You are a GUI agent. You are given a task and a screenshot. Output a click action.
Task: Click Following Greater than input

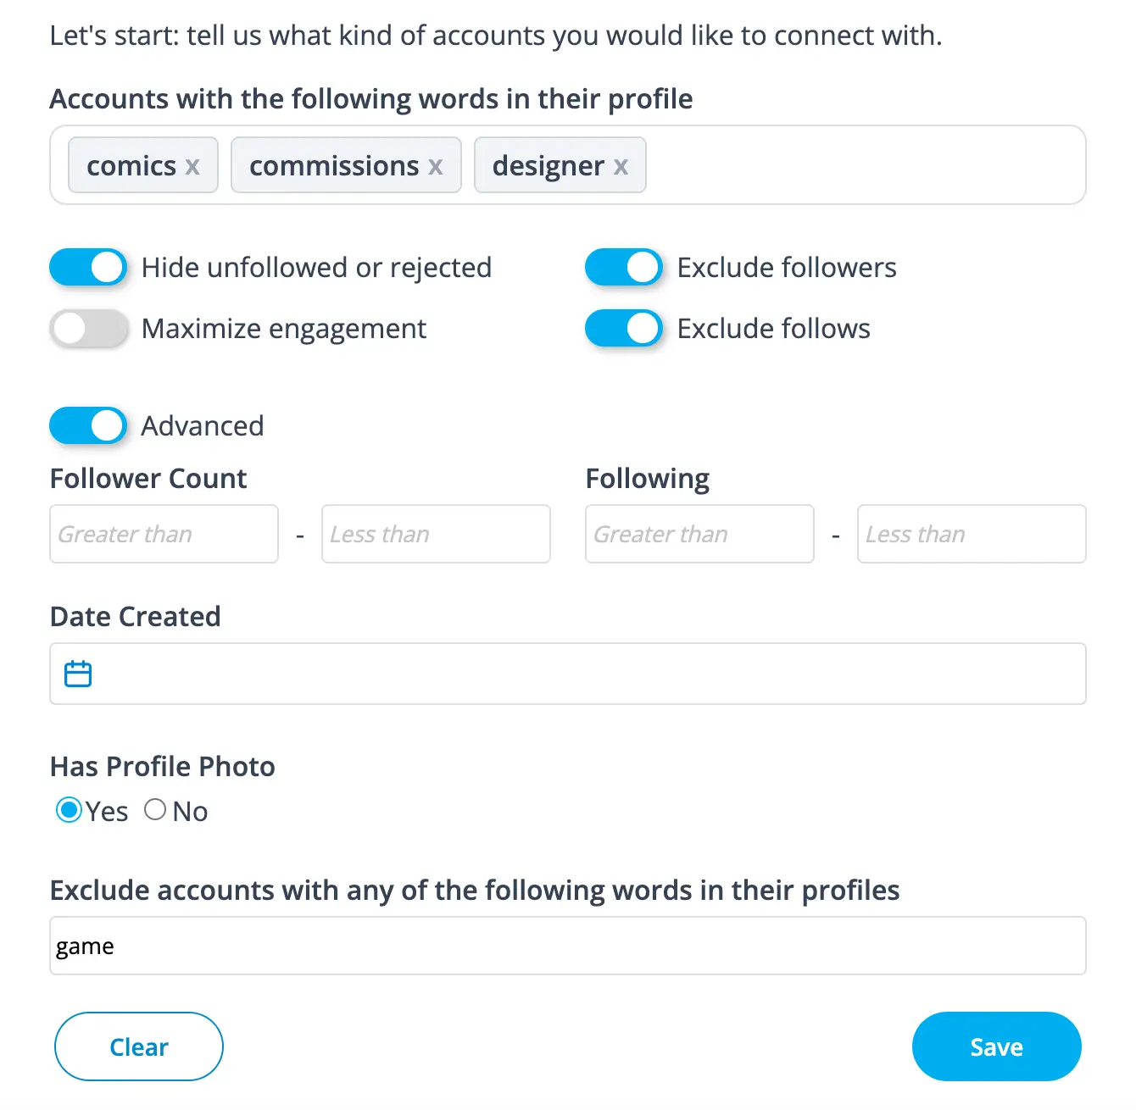pos(699,534)
